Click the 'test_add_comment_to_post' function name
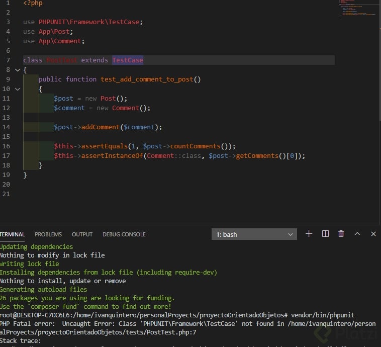381x347 pixels. [x=147, y=79]
